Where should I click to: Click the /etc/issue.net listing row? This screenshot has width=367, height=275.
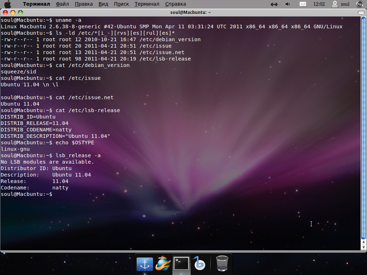[92, 52]
